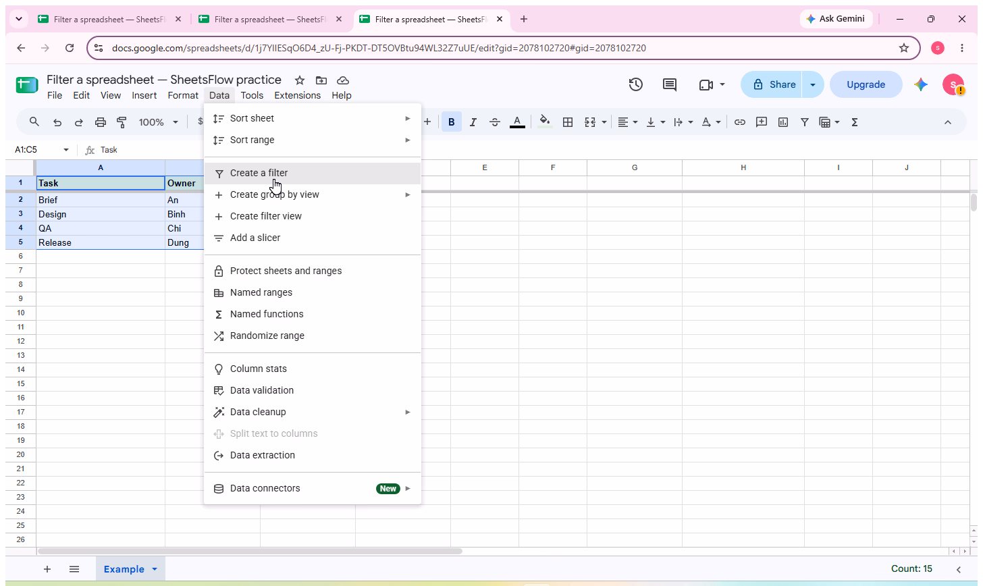This screenshot has height=586, width=983.
Task: Click the insert comment icon
Action: coord(762,122)
